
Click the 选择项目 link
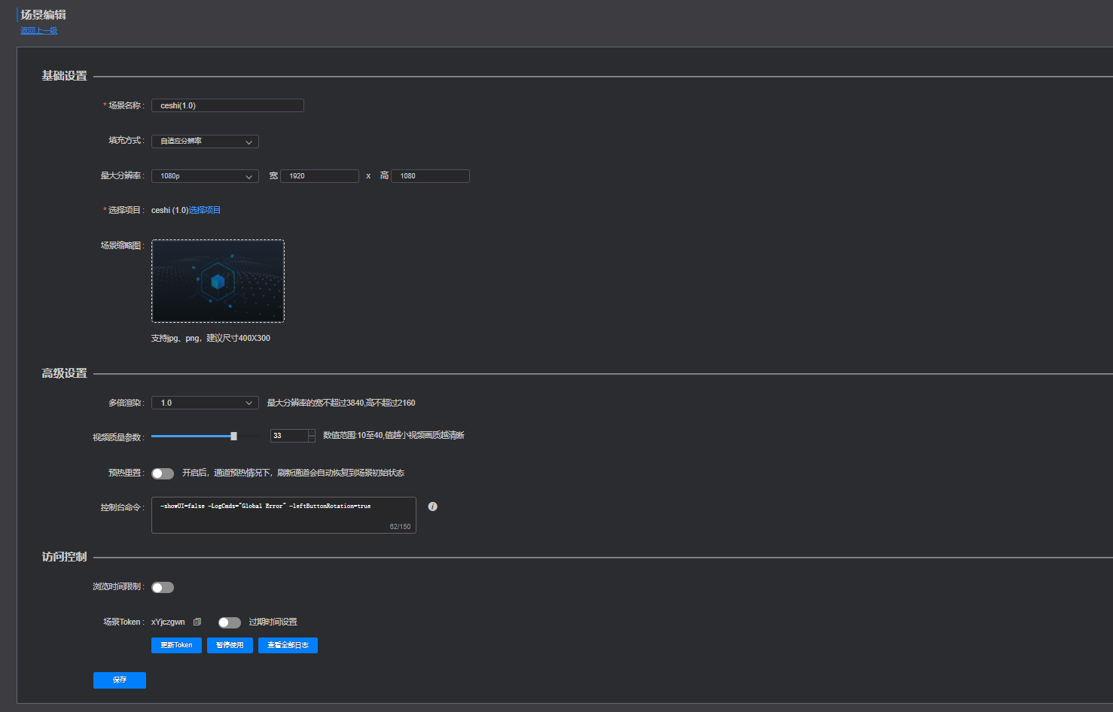[205, 210]
